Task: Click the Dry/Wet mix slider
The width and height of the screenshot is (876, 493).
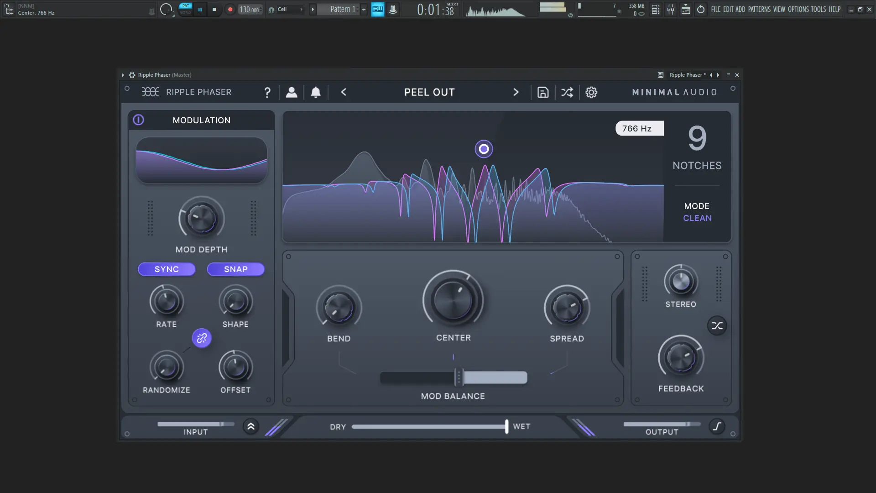Action: [x=429, y=427]
